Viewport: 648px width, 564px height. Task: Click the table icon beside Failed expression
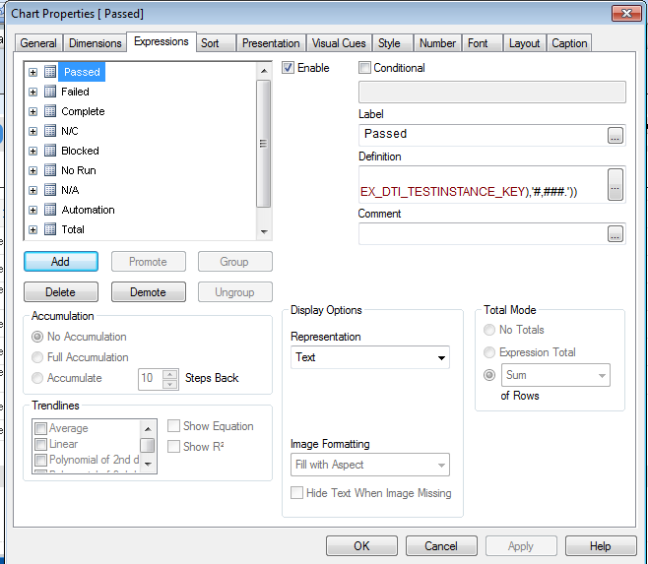coord(50,92)
